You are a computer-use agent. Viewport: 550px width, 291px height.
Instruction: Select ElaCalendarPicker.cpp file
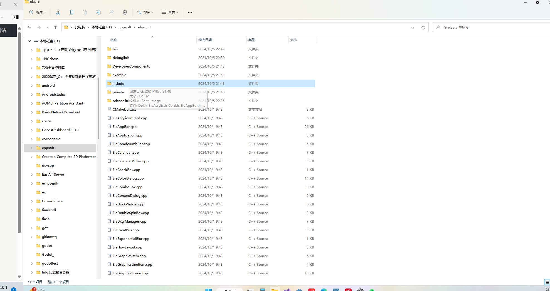point(130,161)
